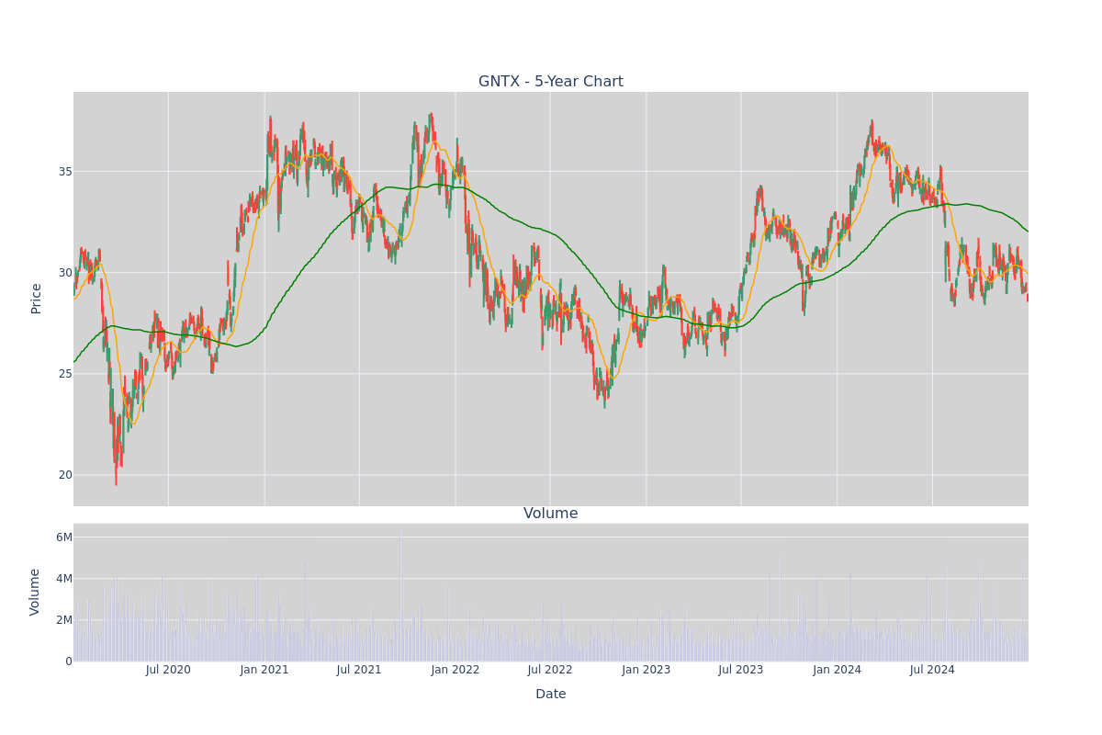This screenshot has height=735, width=1102.
Task: Click the "Jul 2022" date tick label
Action: [x=550, y=670]
